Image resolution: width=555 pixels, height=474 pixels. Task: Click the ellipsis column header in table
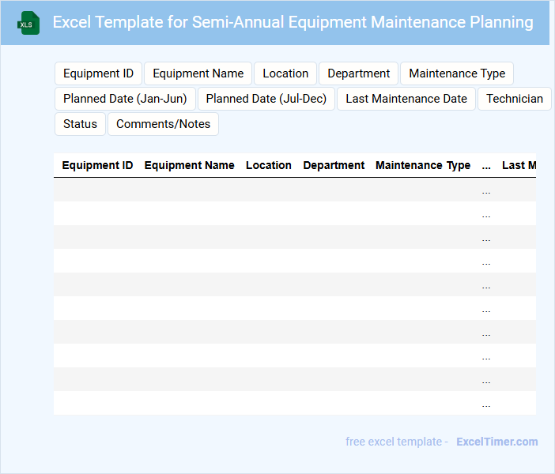(x=486, y=165)
